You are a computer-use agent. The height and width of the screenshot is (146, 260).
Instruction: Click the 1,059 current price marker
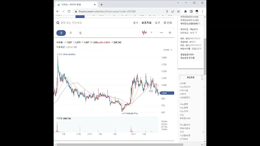pos(166,93)
